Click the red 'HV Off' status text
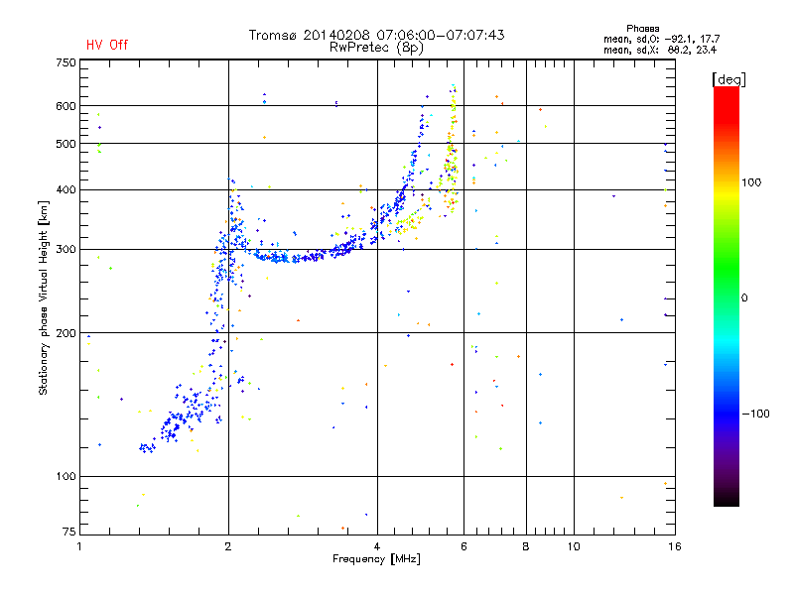This screenshot has width=794, height=595. (x=107, y=45)
